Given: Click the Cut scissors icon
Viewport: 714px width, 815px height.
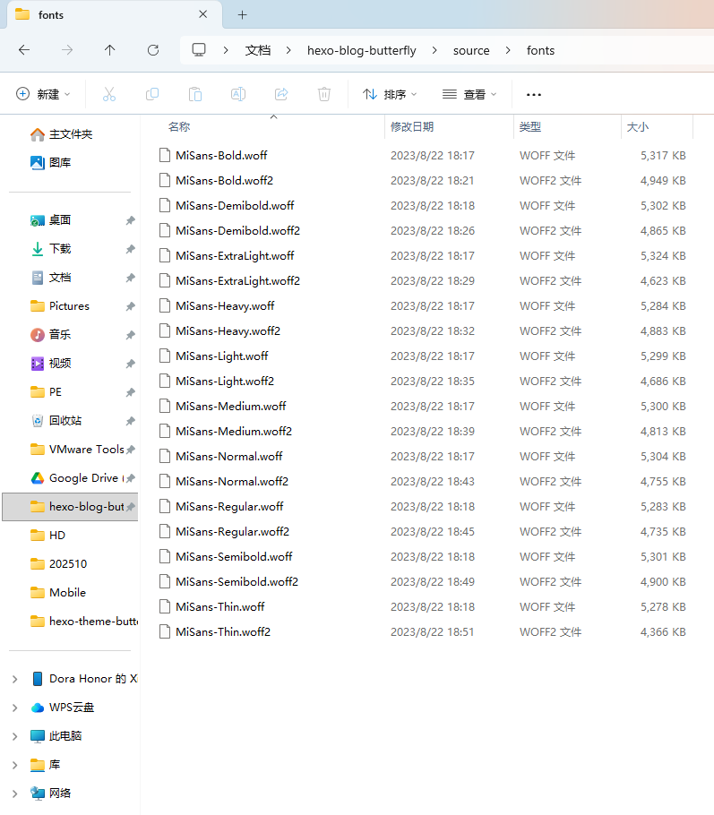Looking at the screenshot, I should [x=109, y=94].
